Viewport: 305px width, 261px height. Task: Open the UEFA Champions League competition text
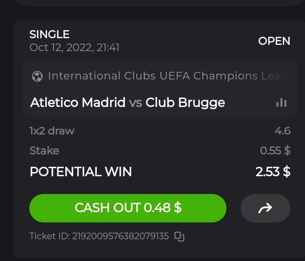click(x=167, y=76)
